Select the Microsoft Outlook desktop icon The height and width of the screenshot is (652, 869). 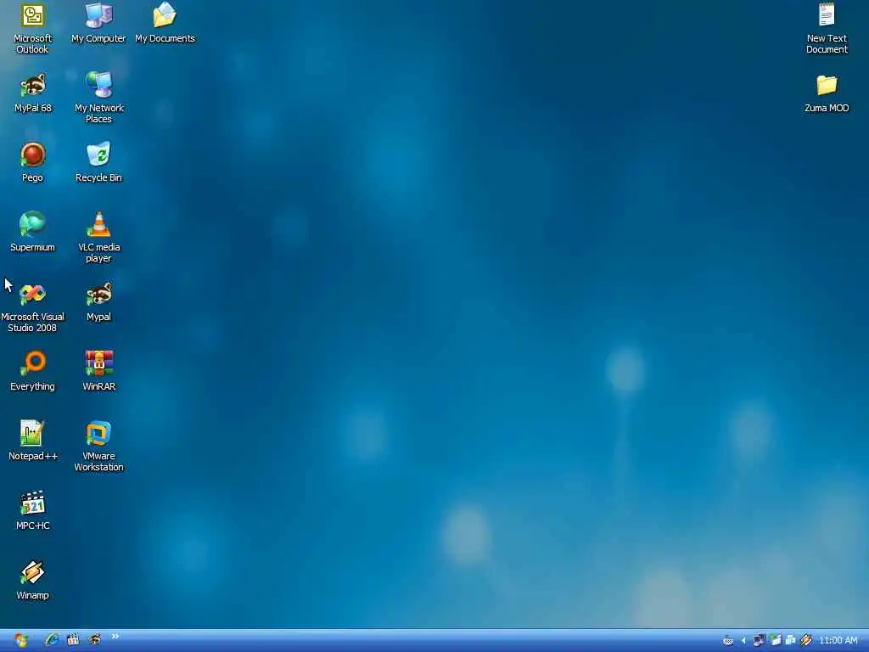(33, 29)
